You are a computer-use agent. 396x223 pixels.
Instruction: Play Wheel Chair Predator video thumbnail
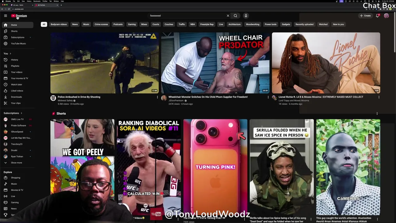click(x=215, y=63)
